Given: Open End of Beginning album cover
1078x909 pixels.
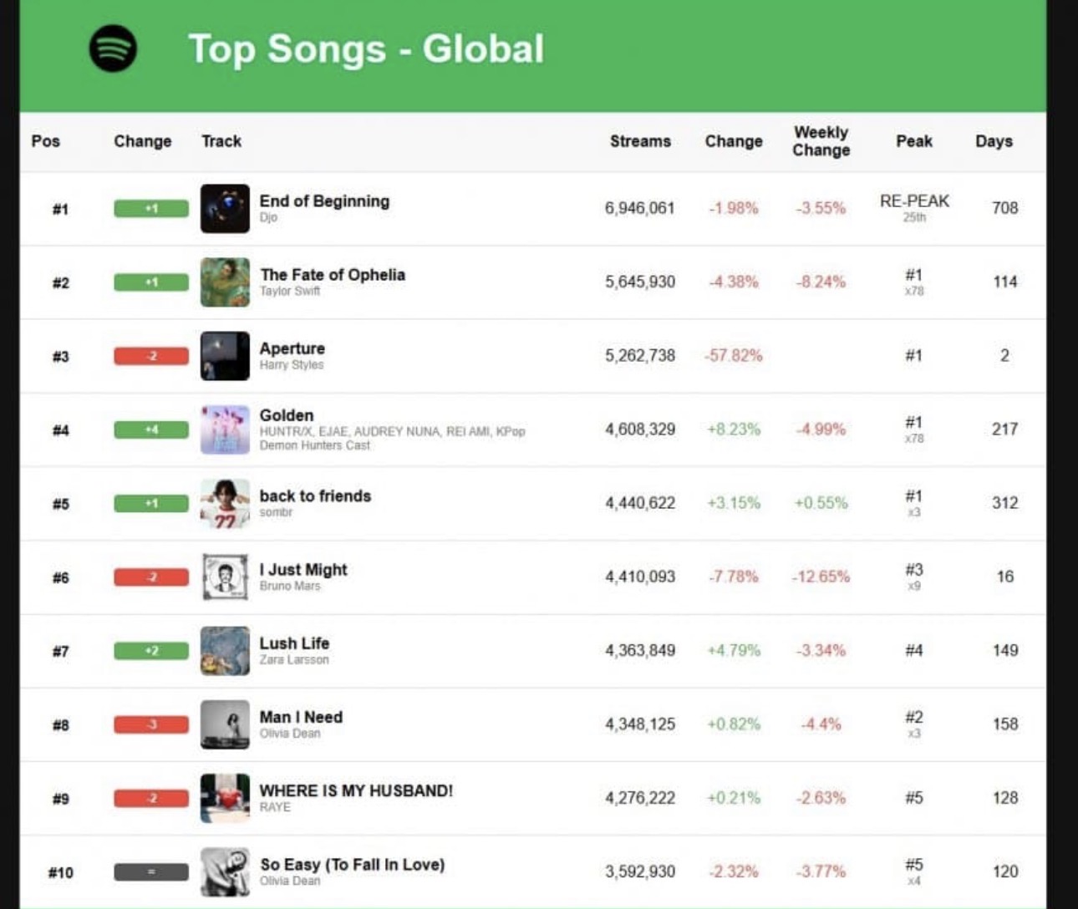Looking at the screenshot, I should 225,208.
